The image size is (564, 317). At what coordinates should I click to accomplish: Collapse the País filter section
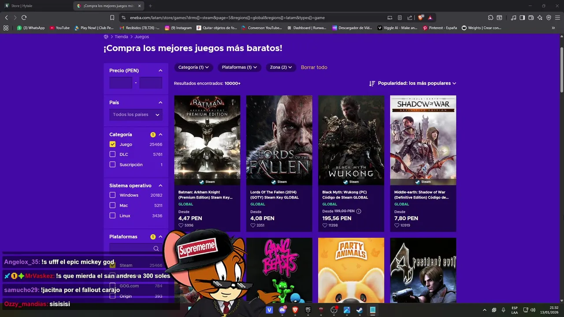[160, 102]
